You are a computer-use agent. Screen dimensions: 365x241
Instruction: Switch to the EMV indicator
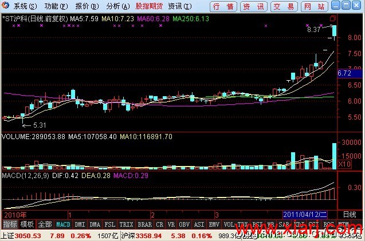coord(214,224)
